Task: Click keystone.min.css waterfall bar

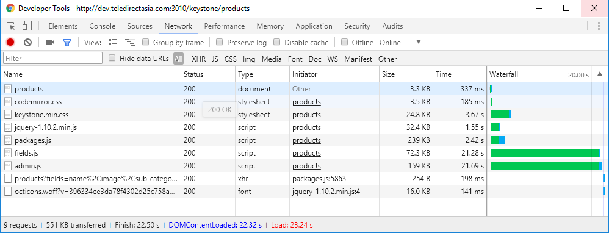Action: point(500,115)
